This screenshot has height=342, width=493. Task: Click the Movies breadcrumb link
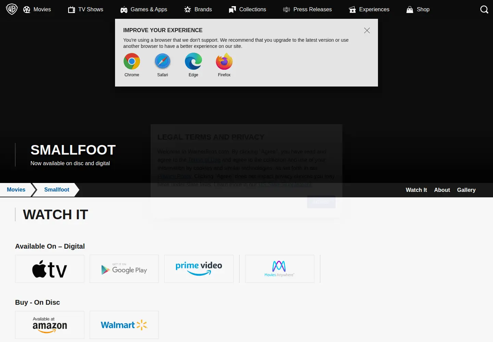[x=16, y=190]
